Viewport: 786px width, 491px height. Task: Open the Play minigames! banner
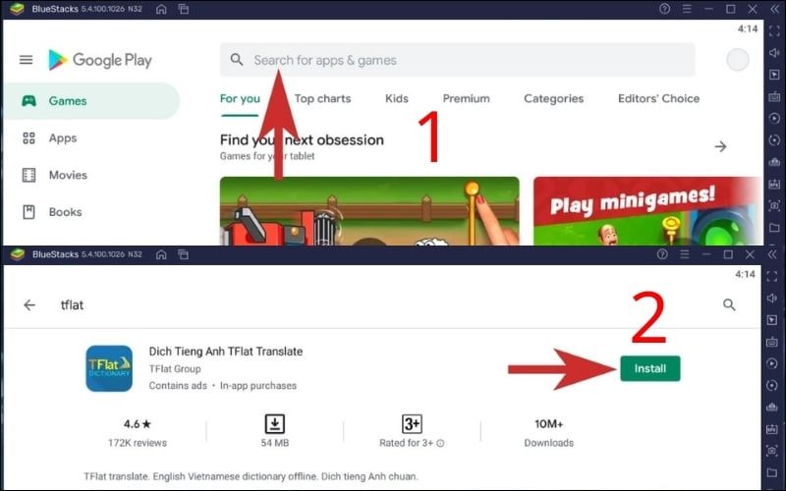point(647,211)
